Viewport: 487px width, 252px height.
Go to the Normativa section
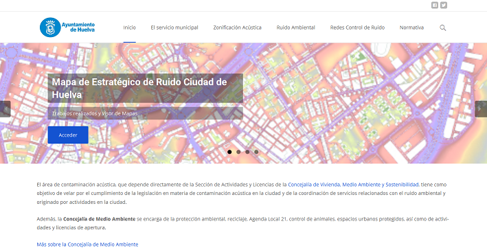(411, 27)
